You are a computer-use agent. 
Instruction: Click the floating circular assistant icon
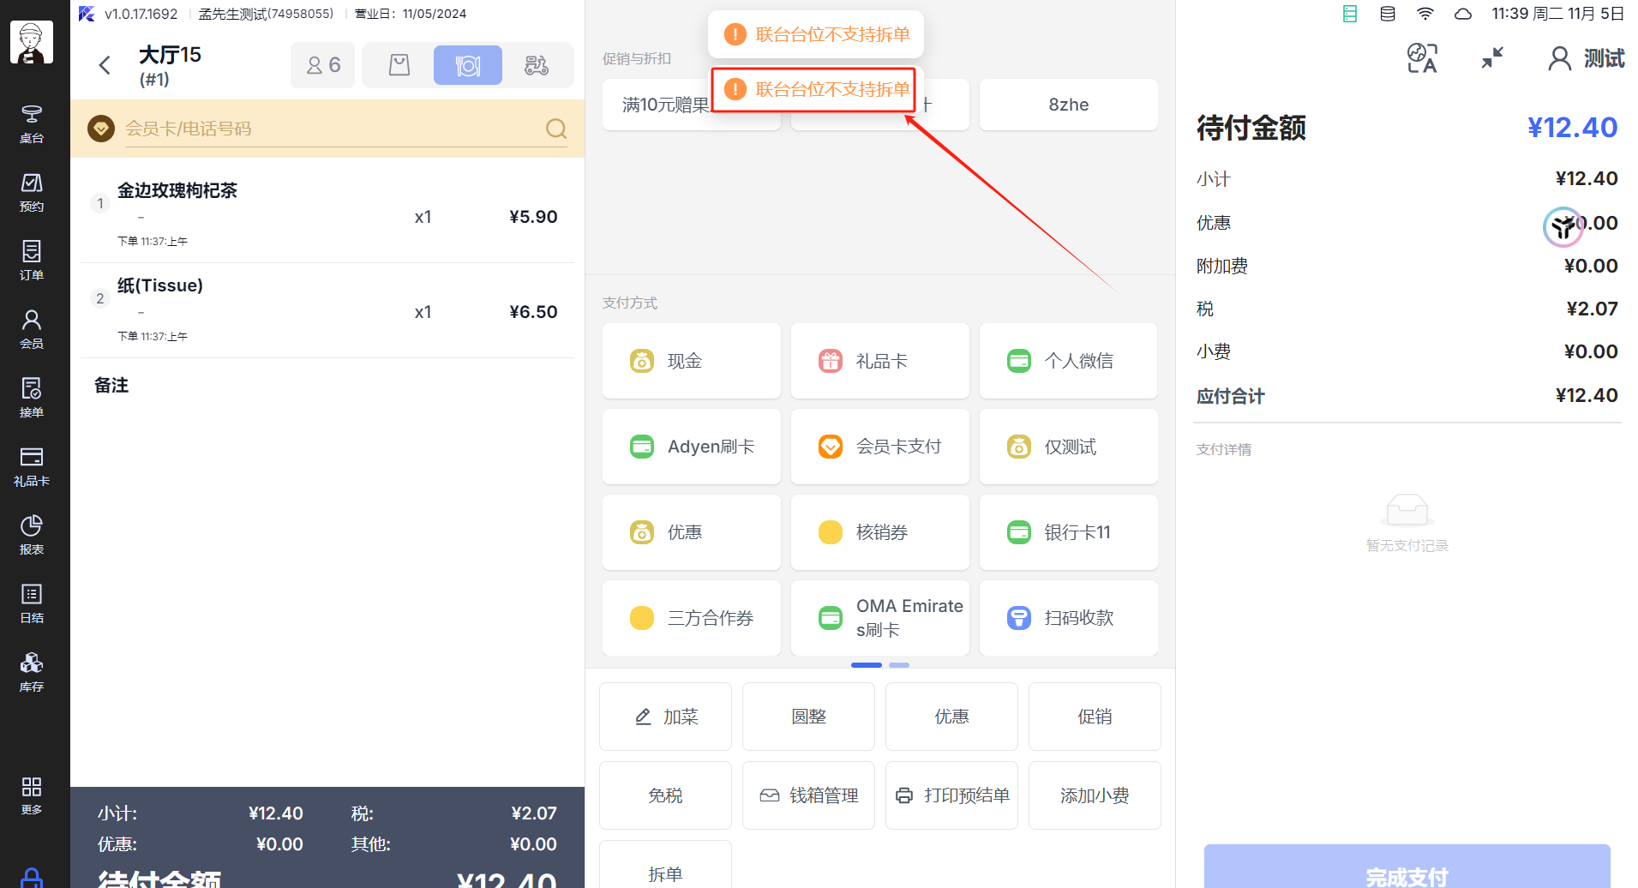coord(1563,227)
